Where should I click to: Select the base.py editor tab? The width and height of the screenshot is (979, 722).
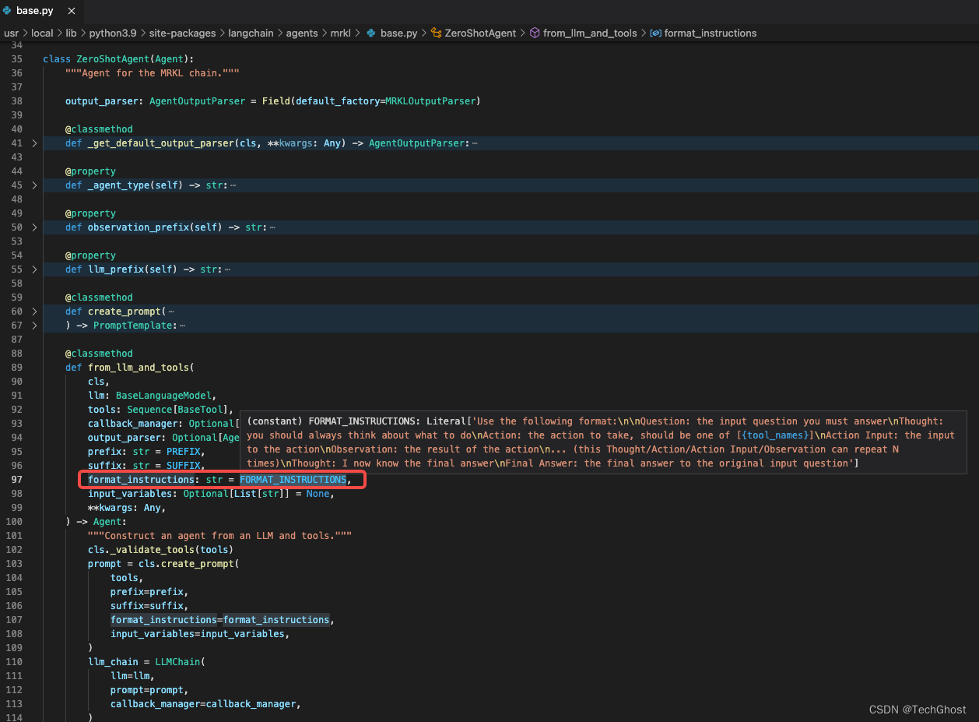coord(40,11)
